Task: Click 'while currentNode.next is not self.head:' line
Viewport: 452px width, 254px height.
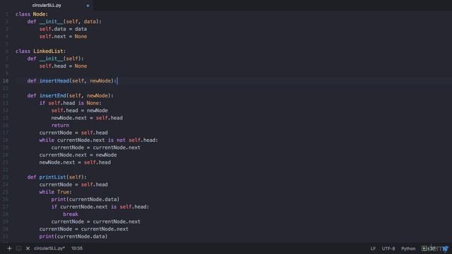Action: (x=99, y=140)
